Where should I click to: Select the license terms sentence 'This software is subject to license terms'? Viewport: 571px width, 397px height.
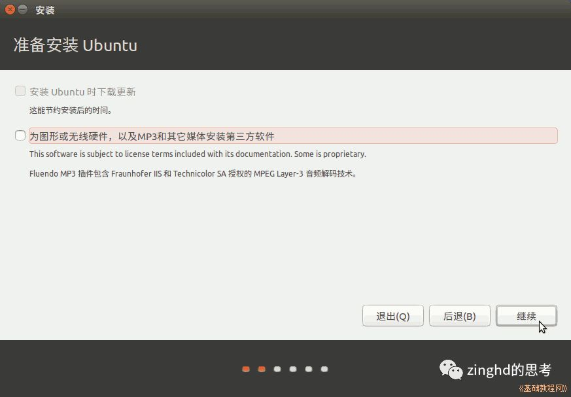click(x=198, y=154)
